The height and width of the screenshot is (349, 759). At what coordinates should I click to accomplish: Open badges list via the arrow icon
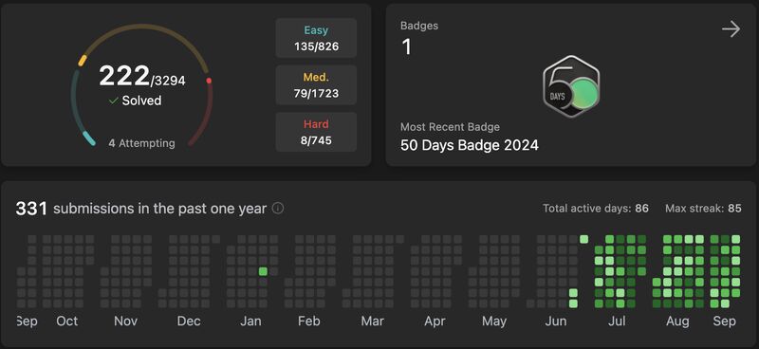731,29
